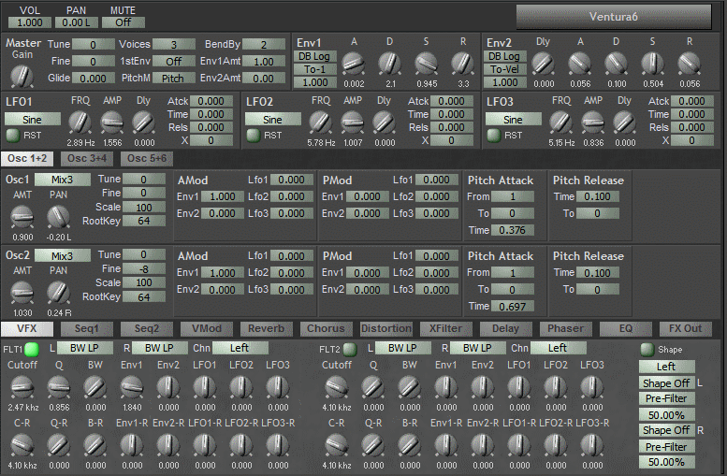Click the LFO3 AMP knob

[x=593, y=123]
